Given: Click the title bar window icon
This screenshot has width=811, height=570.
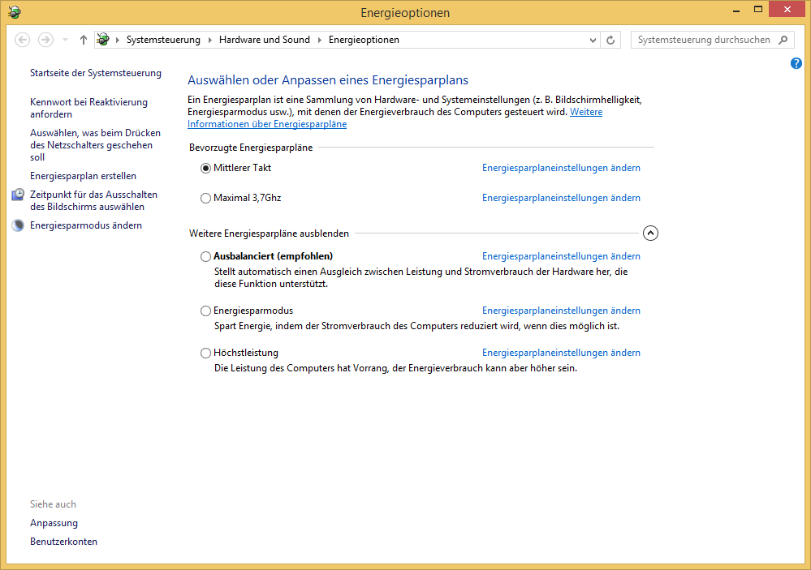Looking at the screenshot, I should [x=15, y=12].
